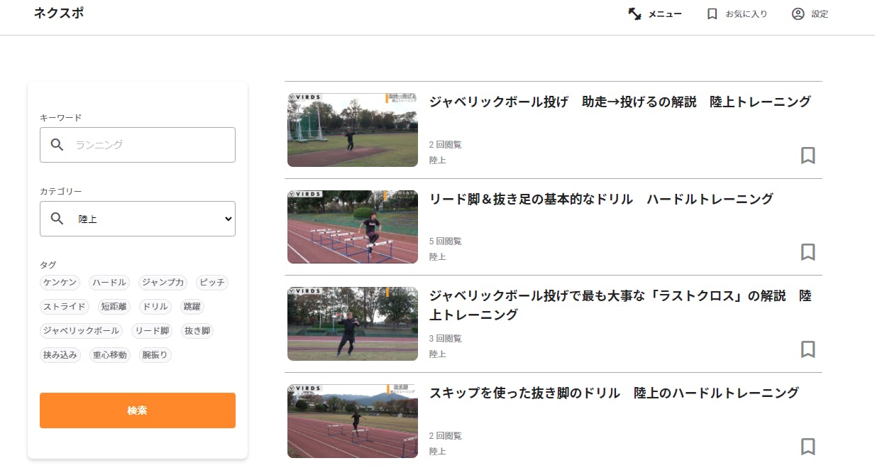Click the 設定 user account icon
Image resolution: width=875 pixels, height=468 pixels.
pos(798,14)
